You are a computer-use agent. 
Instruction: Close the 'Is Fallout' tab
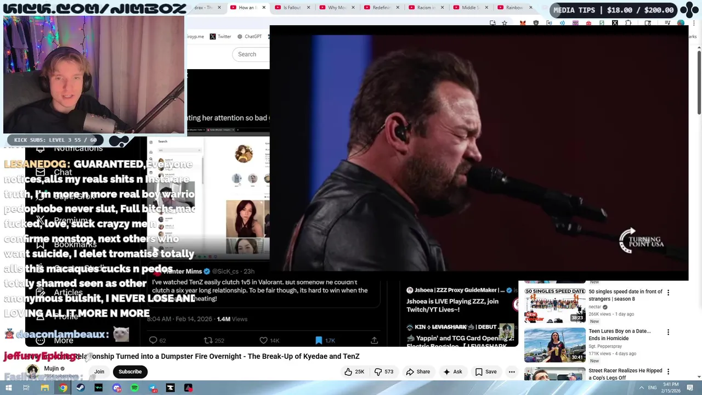tap(308, 8)
